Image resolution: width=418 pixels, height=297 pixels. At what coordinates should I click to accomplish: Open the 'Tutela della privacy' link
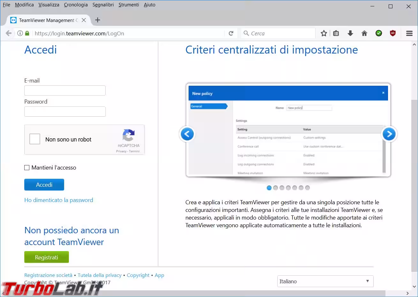(x=100, y=275)
